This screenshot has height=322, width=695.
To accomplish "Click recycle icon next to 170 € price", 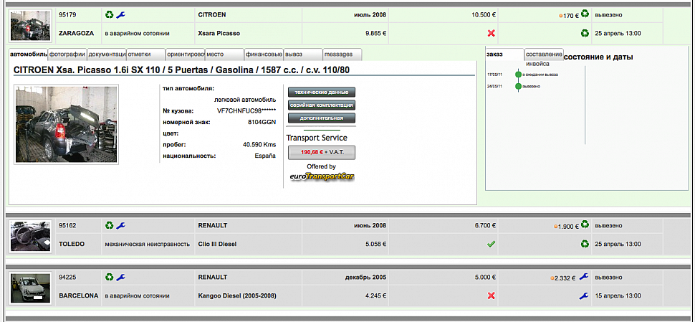I will 585,14.
